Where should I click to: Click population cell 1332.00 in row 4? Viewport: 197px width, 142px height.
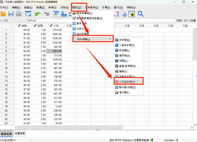[54, 43]
